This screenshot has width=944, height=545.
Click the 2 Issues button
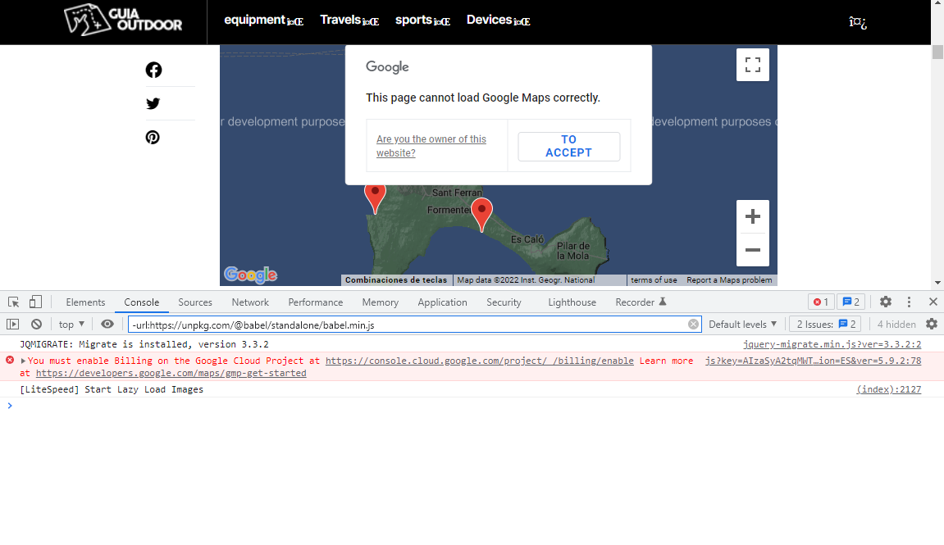826,325
